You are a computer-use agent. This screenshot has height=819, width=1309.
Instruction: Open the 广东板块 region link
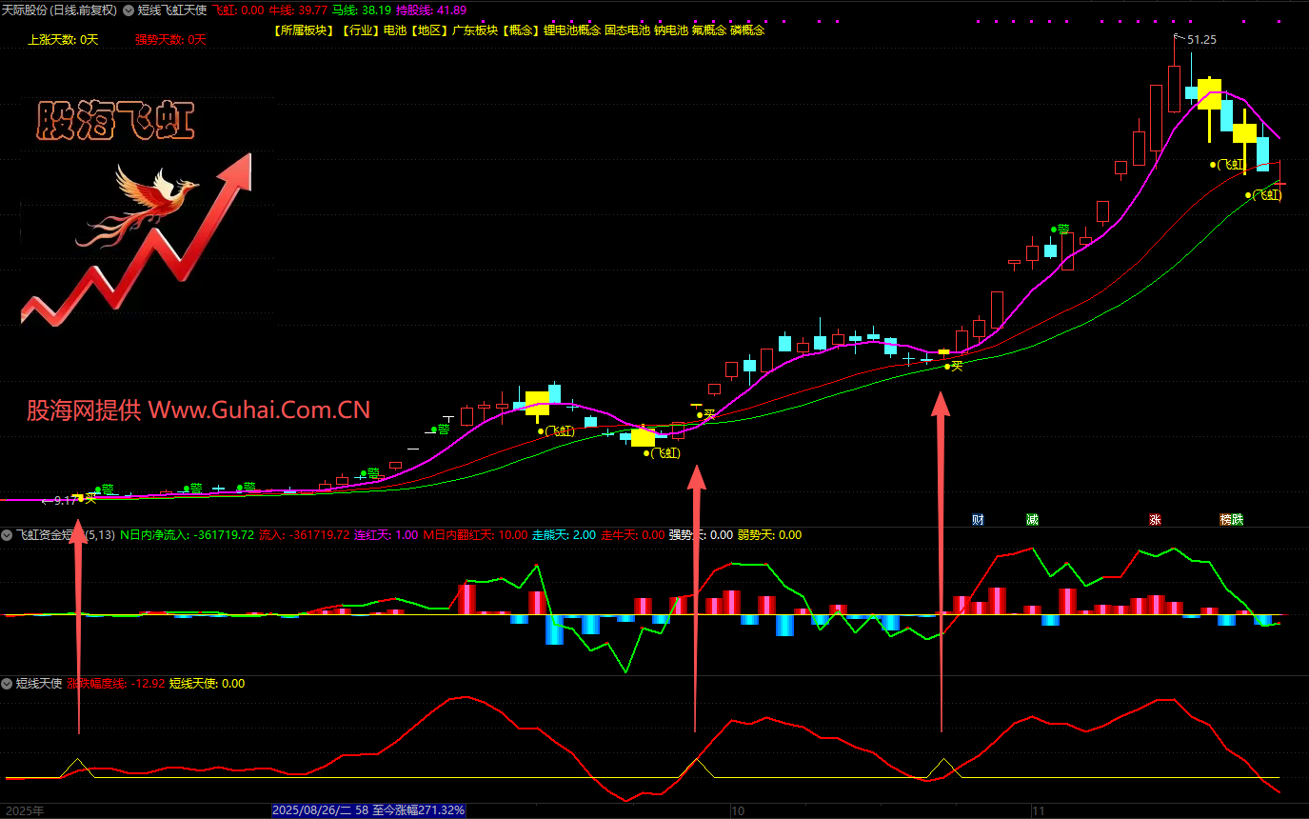(474, 30)
